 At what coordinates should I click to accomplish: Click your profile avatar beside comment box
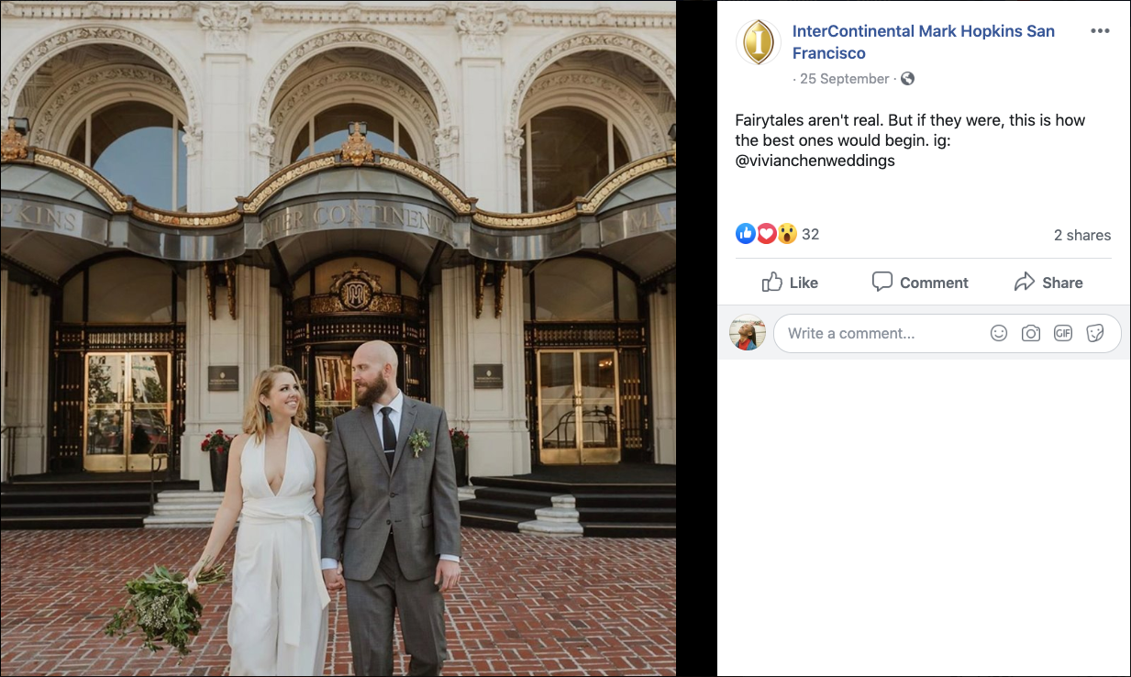(x=748, y=333)
